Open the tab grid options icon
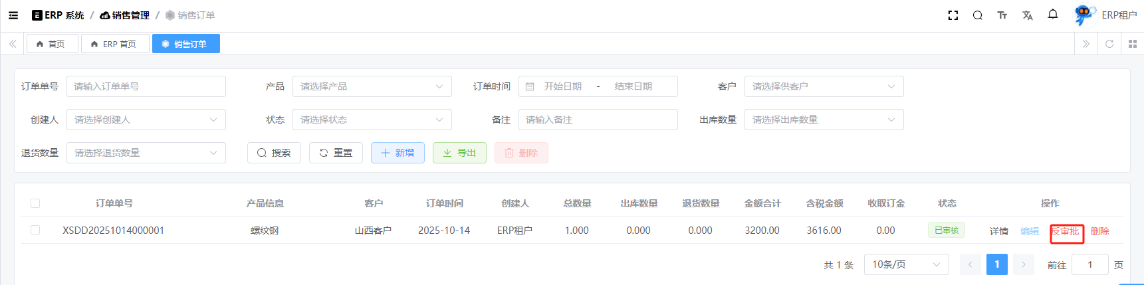Viewport: 1144px width, 285px height. [1133, 44]
